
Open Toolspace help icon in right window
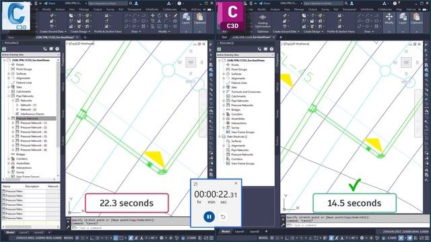pos(271,49)
